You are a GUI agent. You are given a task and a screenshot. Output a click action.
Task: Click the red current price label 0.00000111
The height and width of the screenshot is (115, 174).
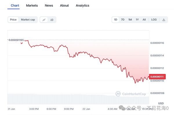coord(157,77)
